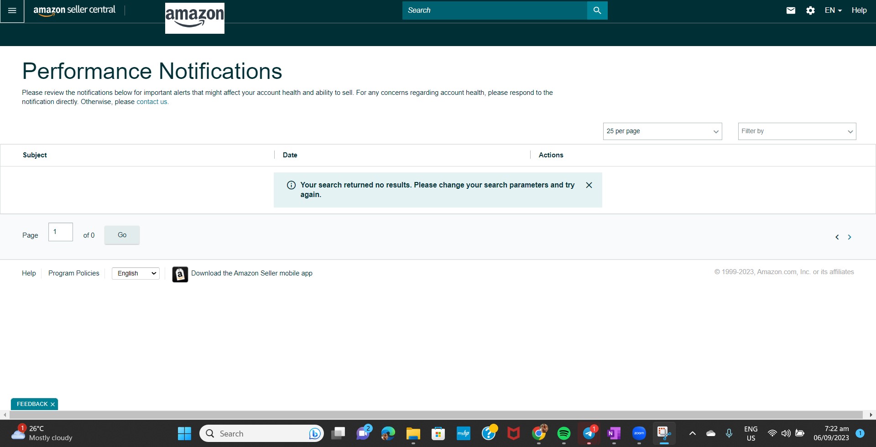Open Wi-Fi network settings icon
The image size is (876, 447).
(772, 433)
